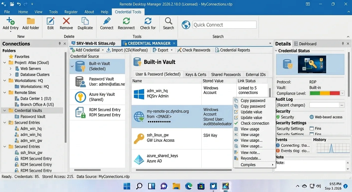Open Credential Reports

point(232,50)
